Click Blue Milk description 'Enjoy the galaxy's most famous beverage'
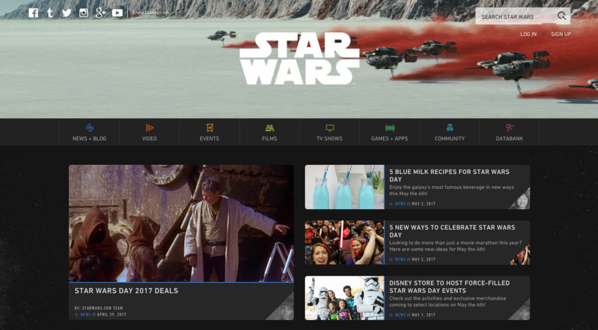 coord(451,190)
